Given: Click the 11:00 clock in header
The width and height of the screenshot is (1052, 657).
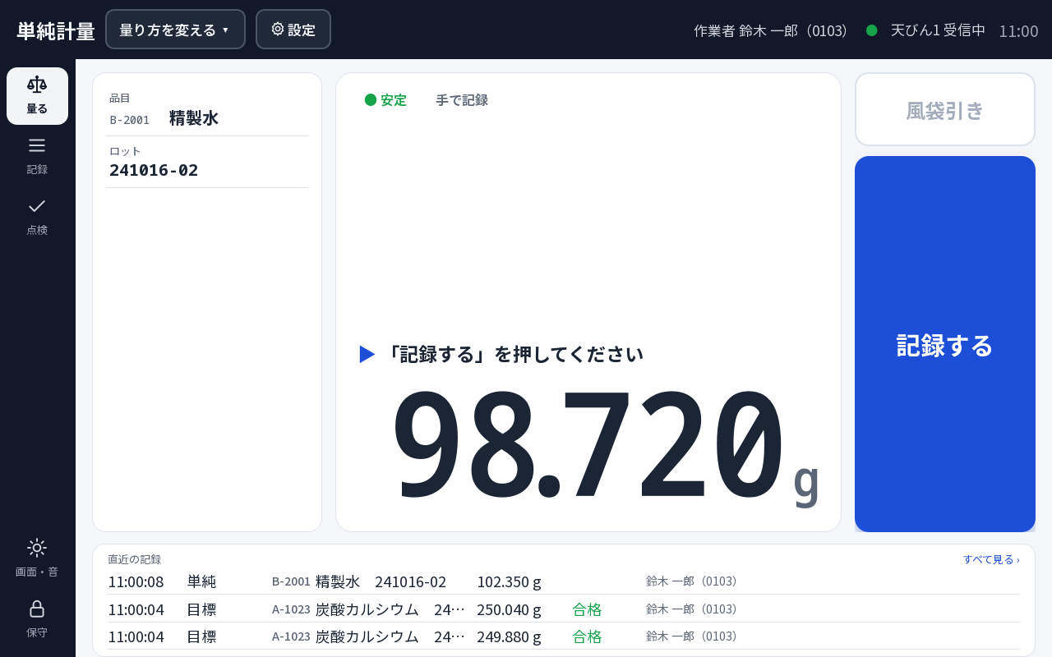Looking at the screenshot, I should coord(1018,30).
